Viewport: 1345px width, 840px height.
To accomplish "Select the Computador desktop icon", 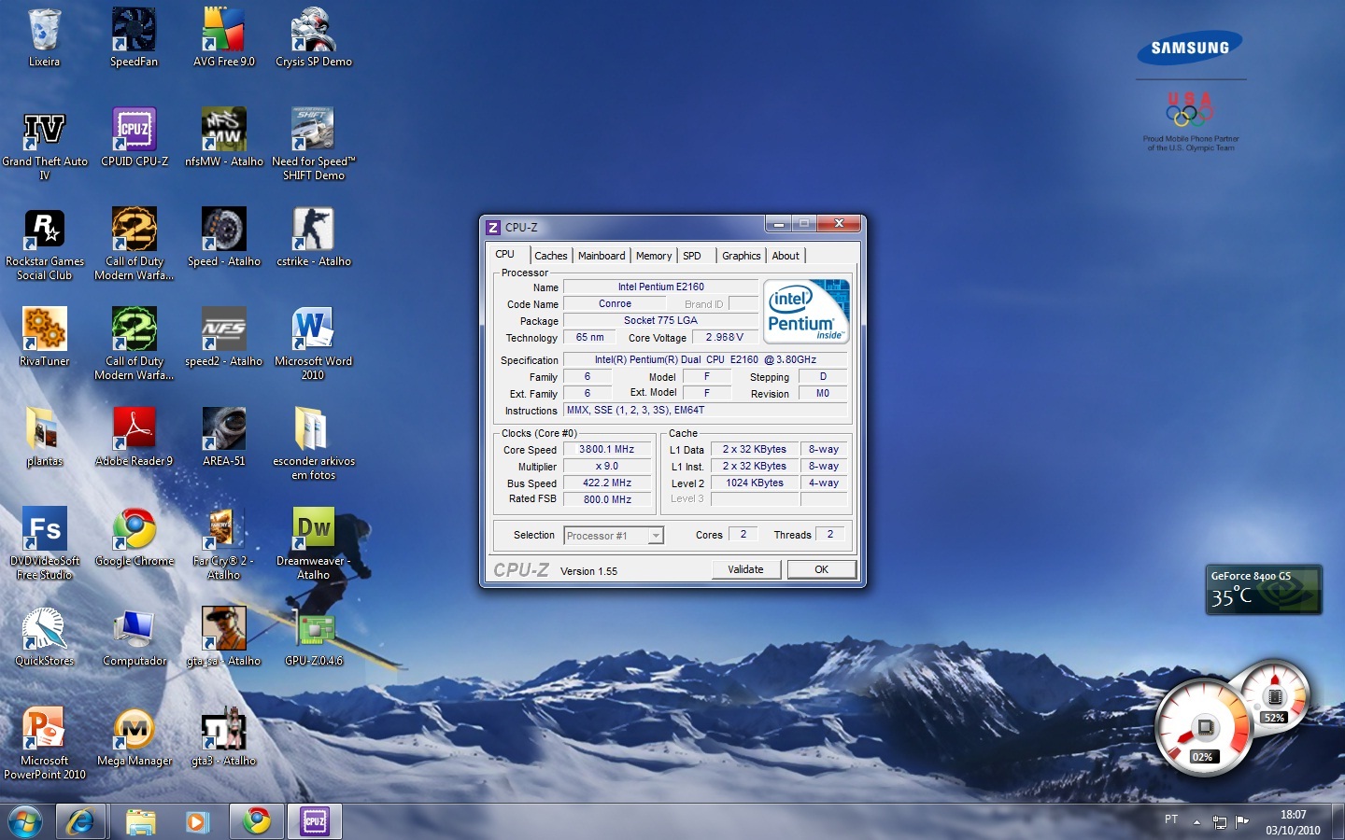I will point(134,637).
